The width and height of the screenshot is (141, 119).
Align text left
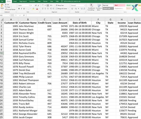pyautogui.click(x=43, y=9)
